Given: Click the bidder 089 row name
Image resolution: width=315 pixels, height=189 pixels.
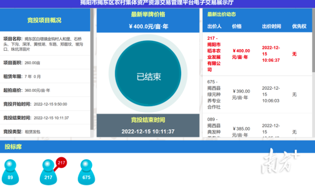Looking at the screenshot, I should (x=214, y=127).
